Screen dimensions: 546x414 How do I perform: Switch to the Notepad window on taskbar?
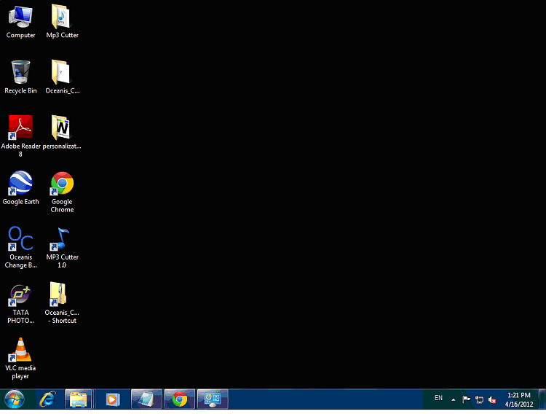click(146, 399)
